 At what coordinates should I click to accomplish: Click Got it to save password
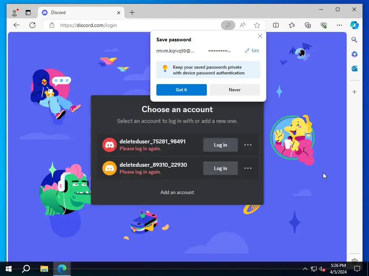coord(182,90)
